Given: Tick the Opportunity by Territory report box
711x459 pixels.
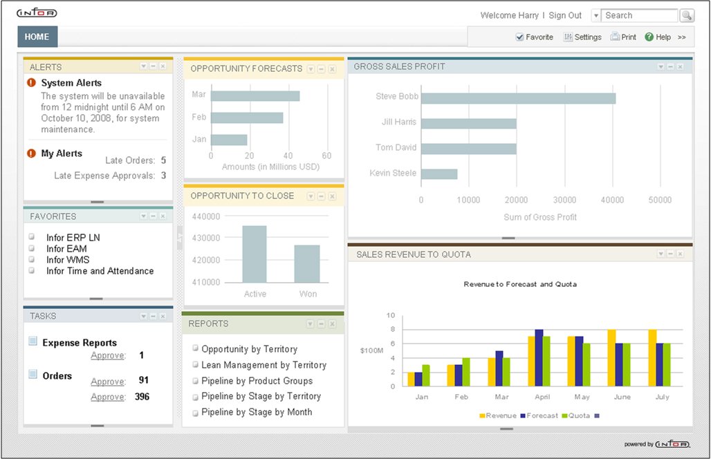Looking at the screenshot, I should 196,348.
